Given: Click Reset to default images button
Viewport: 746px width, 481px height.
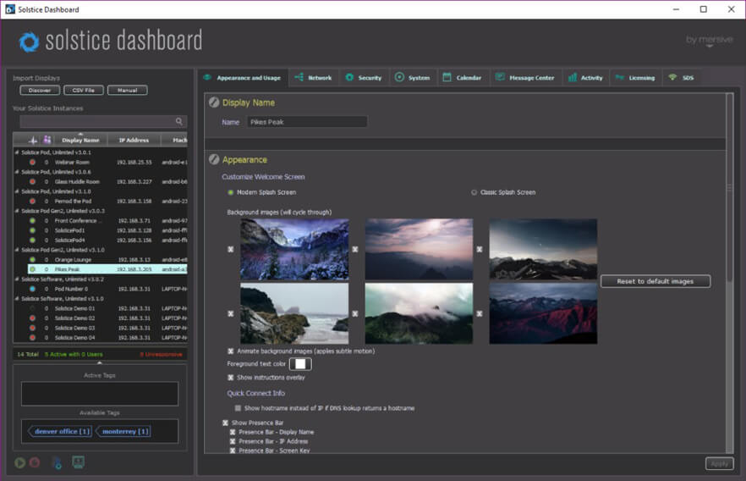Looking at the screenshot, I should (655, 281).
